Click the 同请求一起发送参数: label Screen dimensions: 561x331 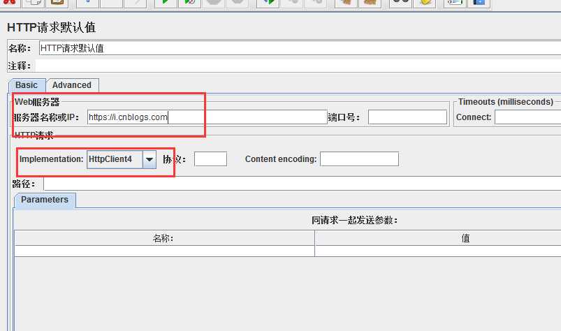pyautogui.click(x=355, y=220)
